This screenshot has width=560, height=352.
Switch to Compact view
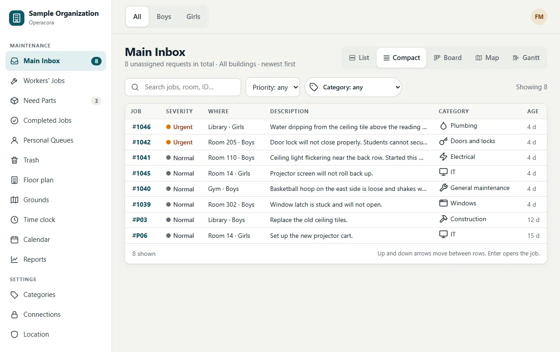click(401, 58)
